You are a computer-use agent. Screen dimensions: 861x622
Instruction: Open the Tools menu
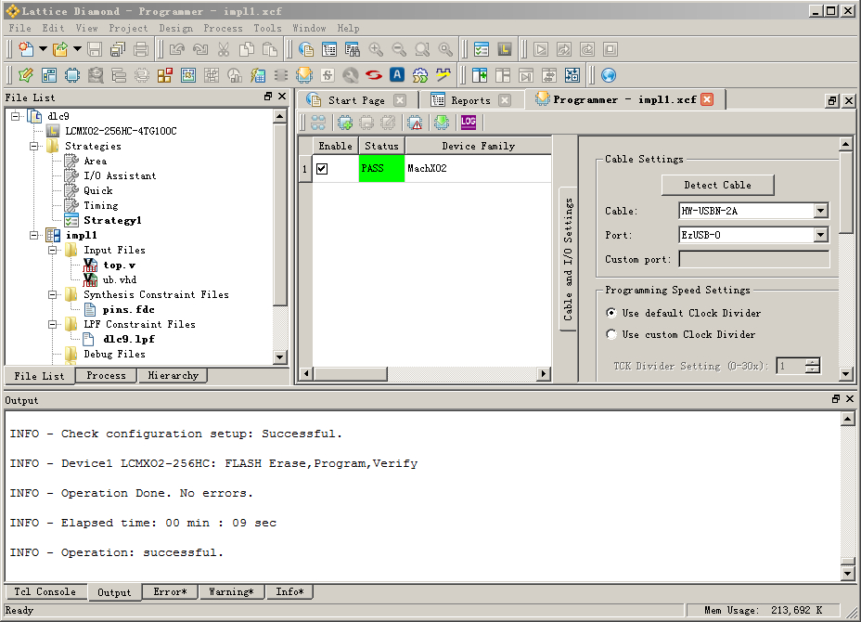(267, 28)
